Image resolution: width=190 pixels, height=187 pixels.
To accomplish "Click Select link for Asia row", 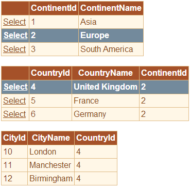I will coord(14,22).
